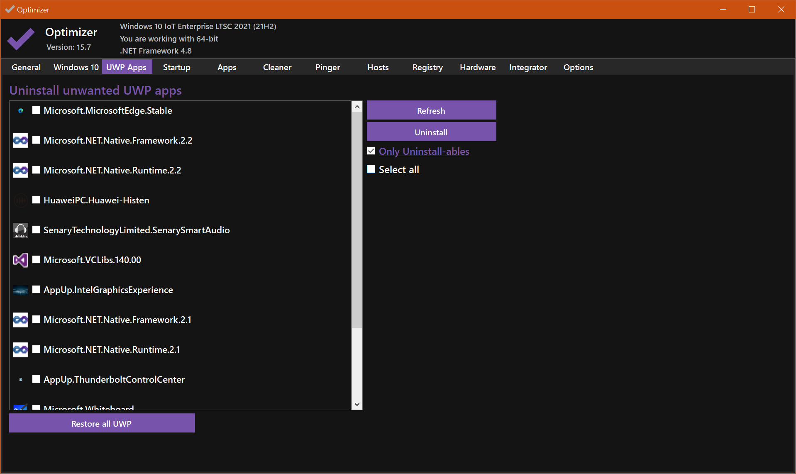Viewport: 796px width, 474px height.
Task: Click the Microsoft Edge Stable app icon
Action: click(x=21, y=111)
